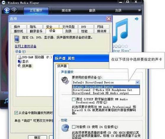The image size is (165, 139).
Task: Confirm Options with the 确定 button
Action: point(37,137)
